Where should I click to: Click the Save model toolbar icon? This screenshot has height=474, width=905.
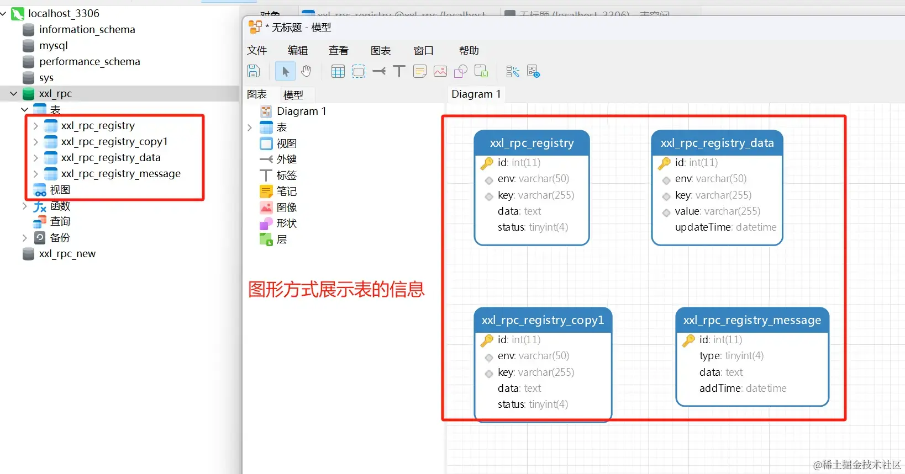(x=253, y=71)
